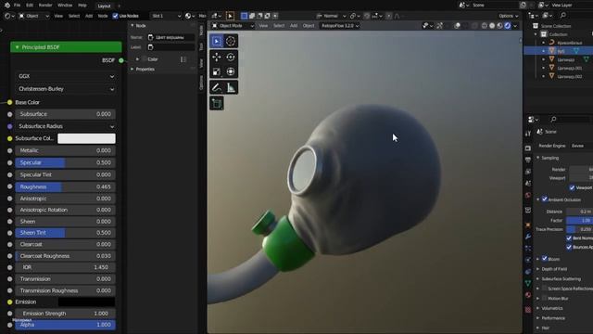593x334 pixels.
Task: Select the Measure tool in viewport toolbar
Action: pyautogui.click(x=231, y=87)
